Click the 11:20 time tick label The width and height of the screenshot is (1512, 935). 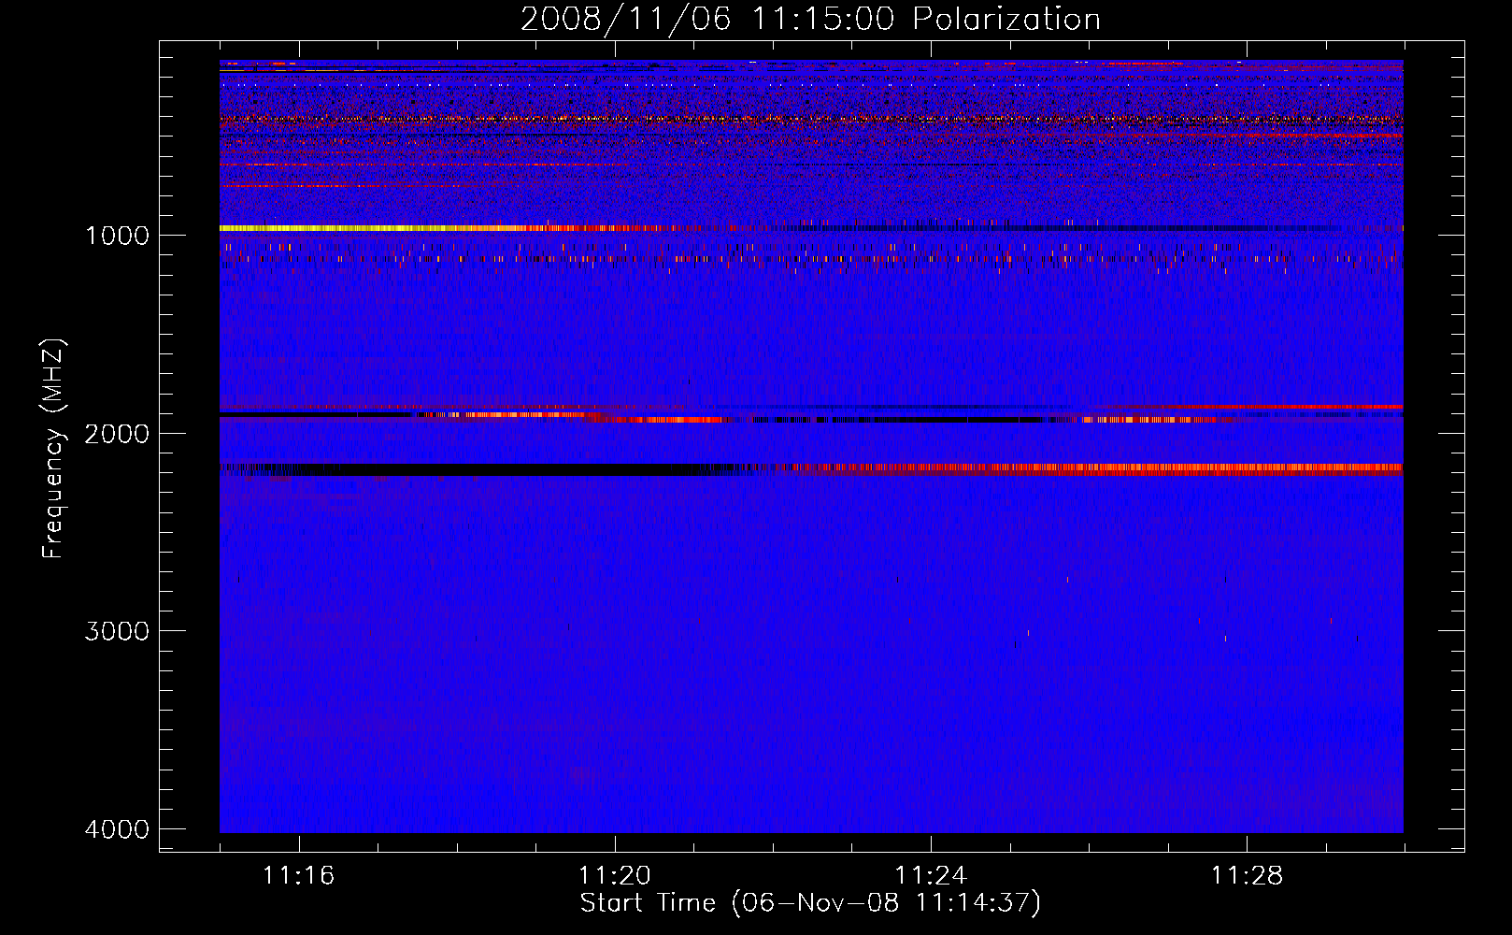click(x=614, y=876)
